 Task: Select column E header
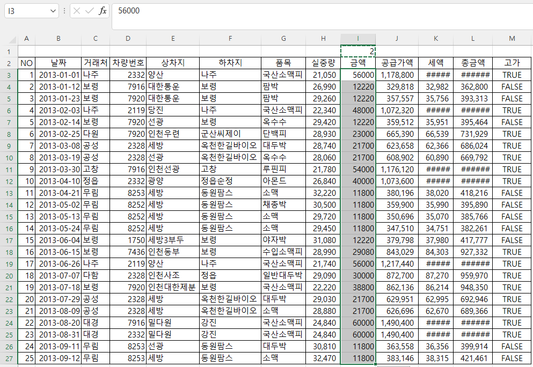(x=173, y=39)
